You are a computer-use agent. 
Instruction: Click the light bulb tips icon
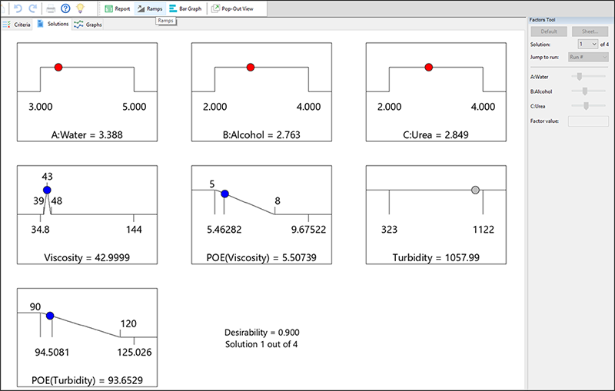click(x=79, y=8)
